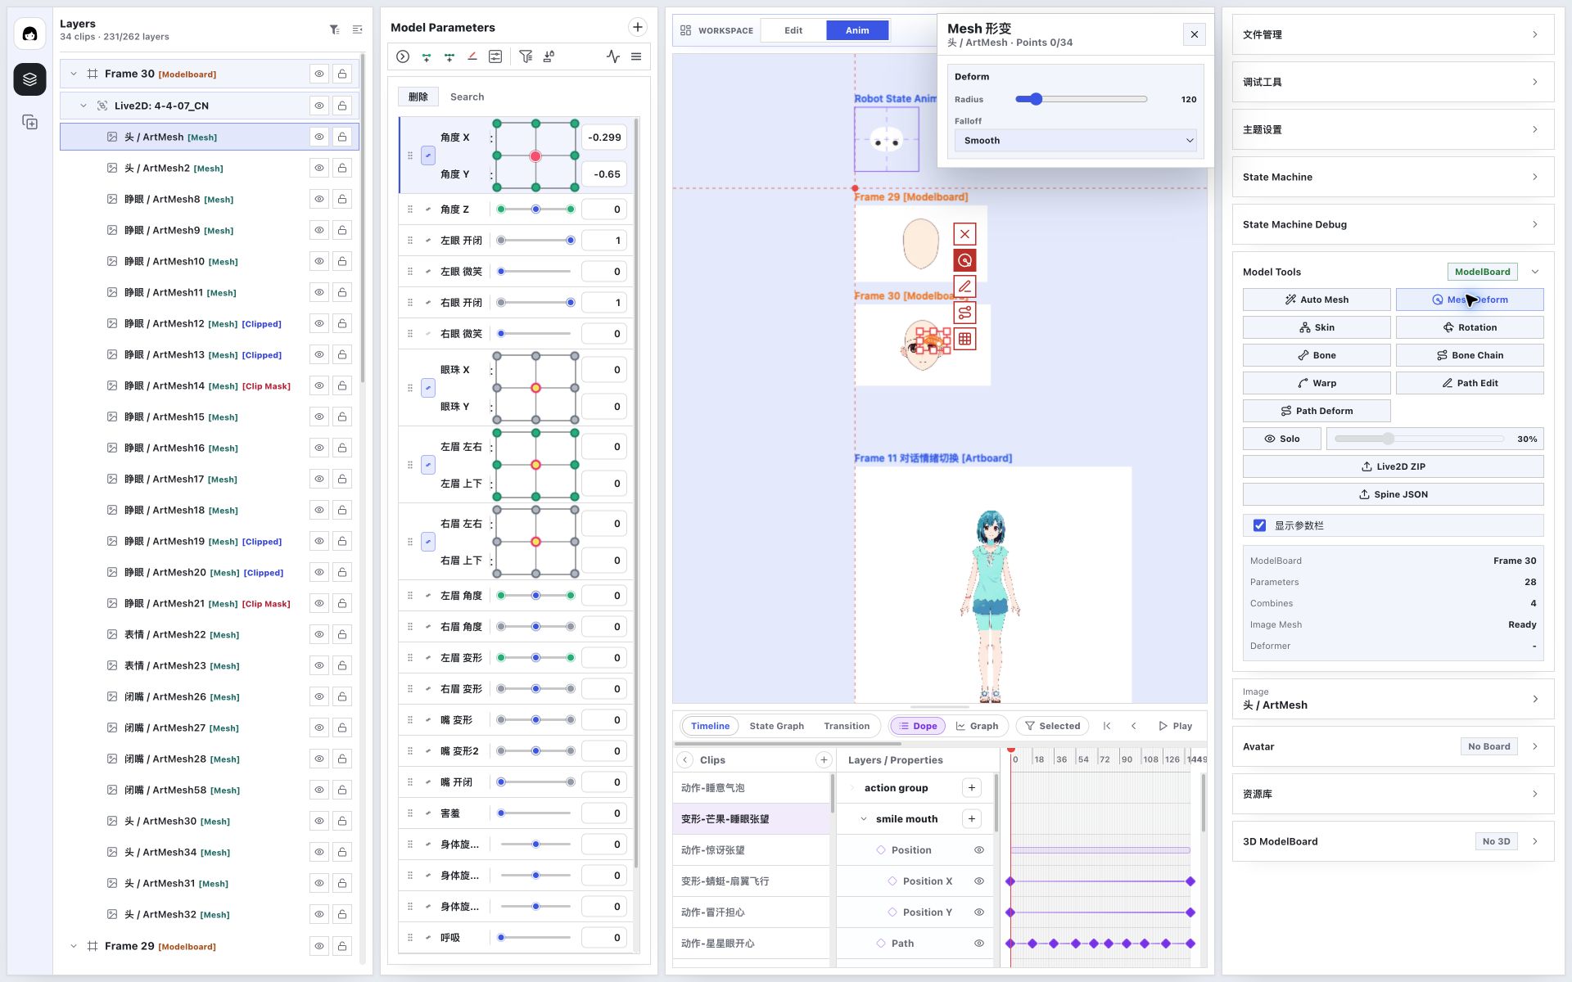
Task: Jump to first frame in timeline
Action: coord(1107,726)
